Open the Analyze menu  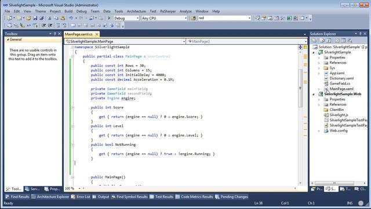[185, 11]
